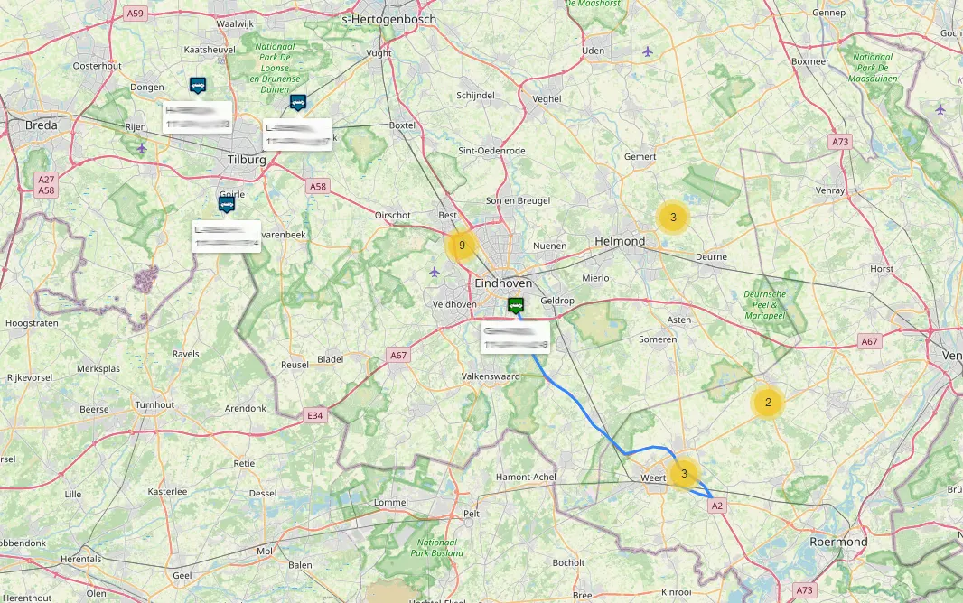Expand the cluster of 3 near Helmond
Image resolution: width=963 pixels, height=603 pixels.
pyautogui.click(x=673, y=218)
